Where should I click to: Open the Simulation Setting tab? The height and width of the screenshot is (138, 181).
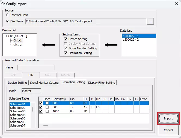(x=73, y=82)
